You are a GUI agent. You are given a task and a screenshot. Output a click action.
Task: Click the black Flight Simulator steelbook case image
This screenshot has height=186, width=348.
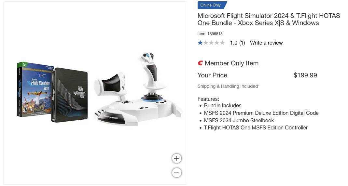point(69,95)
